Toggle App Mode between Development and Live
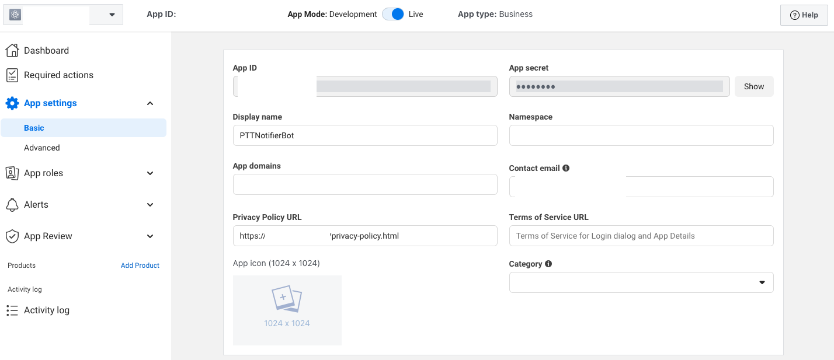 [393, 15]
